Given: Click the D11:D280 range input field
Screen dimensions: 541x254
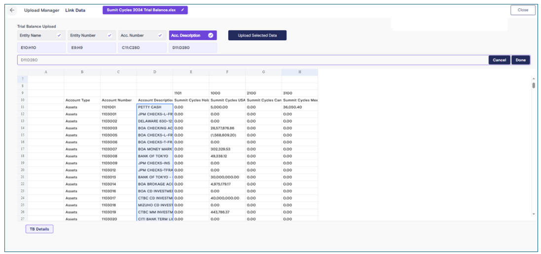Looking at the screenshot, I should [x=252, y=60].
